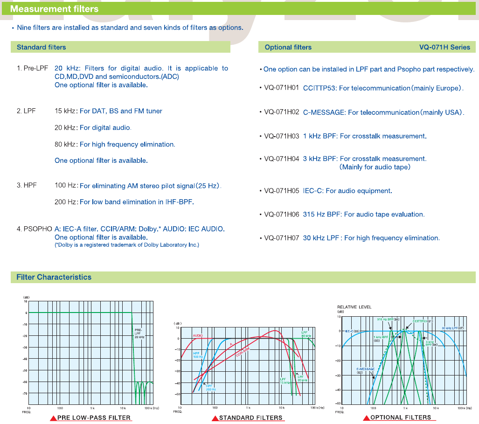The width and height of the screenshot is (479, 424).
Task: Click '80 kHz: For high frequency elimination'
Action: (115, 144)
